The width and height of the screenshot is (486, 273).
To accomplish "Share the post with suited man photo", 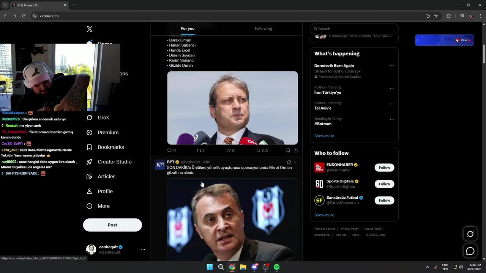I will click(x=296, y=151).
